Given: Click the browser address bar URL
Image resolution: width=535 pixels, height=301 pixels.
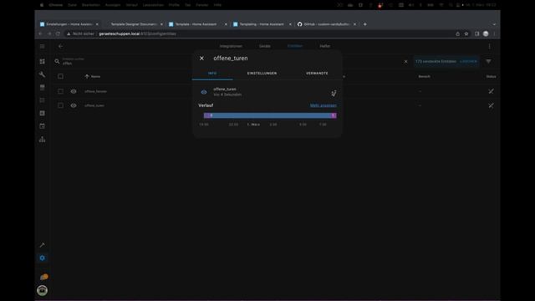Looking at the screenshot, I should tap(137, 33).
